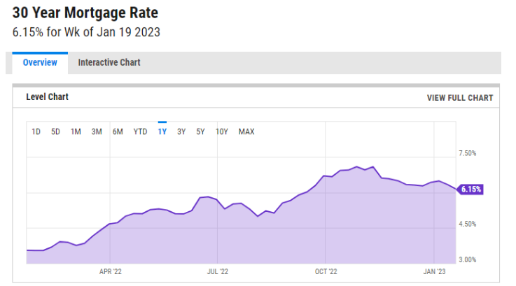Select the active 1Y range
Image resolution: width=516 pixels, height=286 pixels.
(162, 131)
